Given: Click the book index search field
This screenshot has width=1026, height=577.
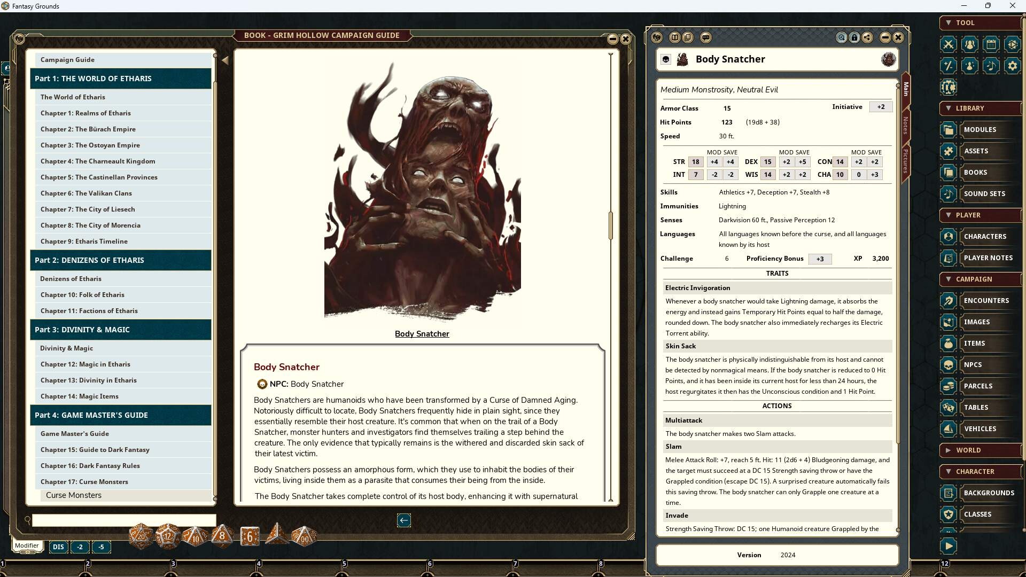Looking at the screenshot, I should coord(124,520).
